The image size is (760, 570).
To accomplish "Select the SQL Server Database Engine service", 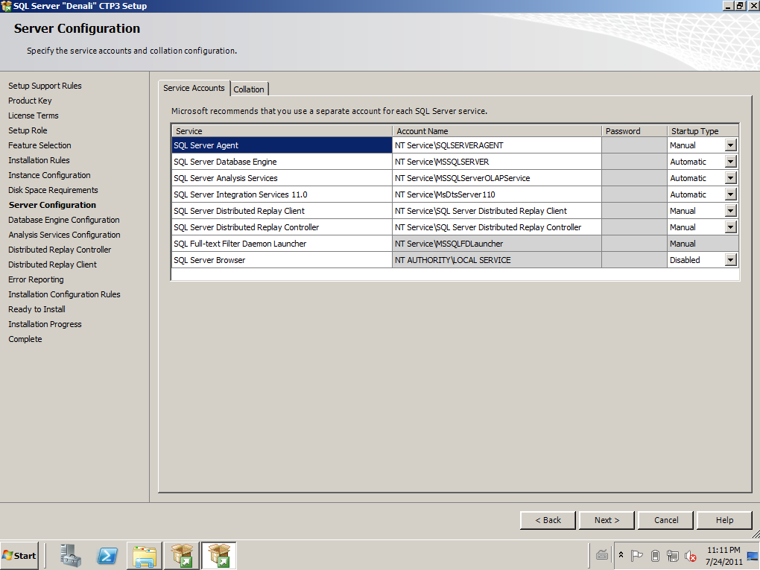I will pos(282,162).
